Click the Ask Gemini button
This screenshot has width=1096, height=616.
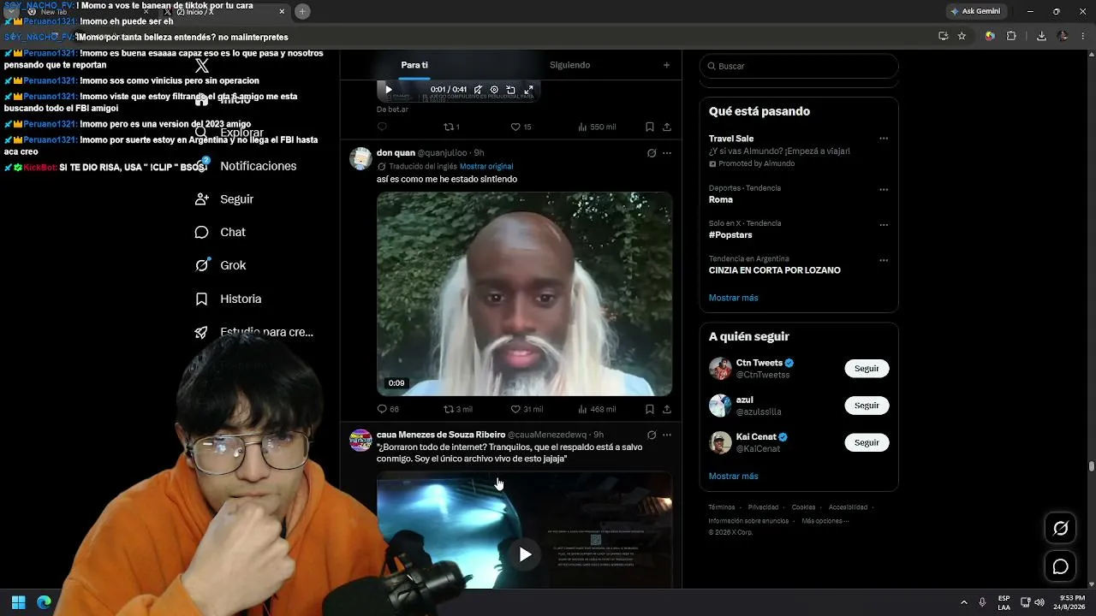975,11
